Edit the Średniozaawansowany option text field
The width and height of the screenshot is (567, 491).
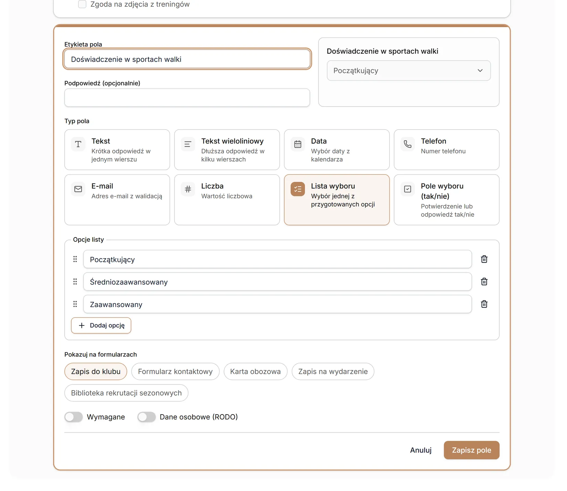(x=277, y=281)
